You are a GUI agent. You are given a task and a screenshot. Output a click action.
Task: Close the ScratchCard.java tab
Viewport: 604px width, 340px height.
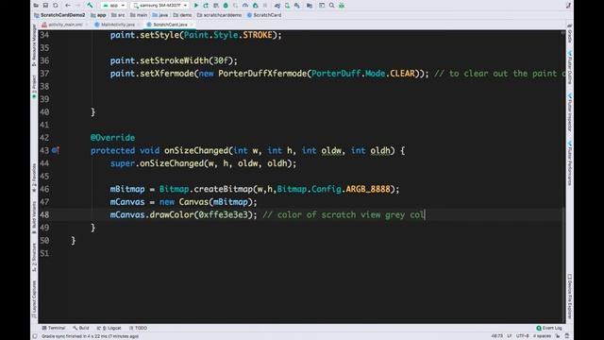click(192, 25)
